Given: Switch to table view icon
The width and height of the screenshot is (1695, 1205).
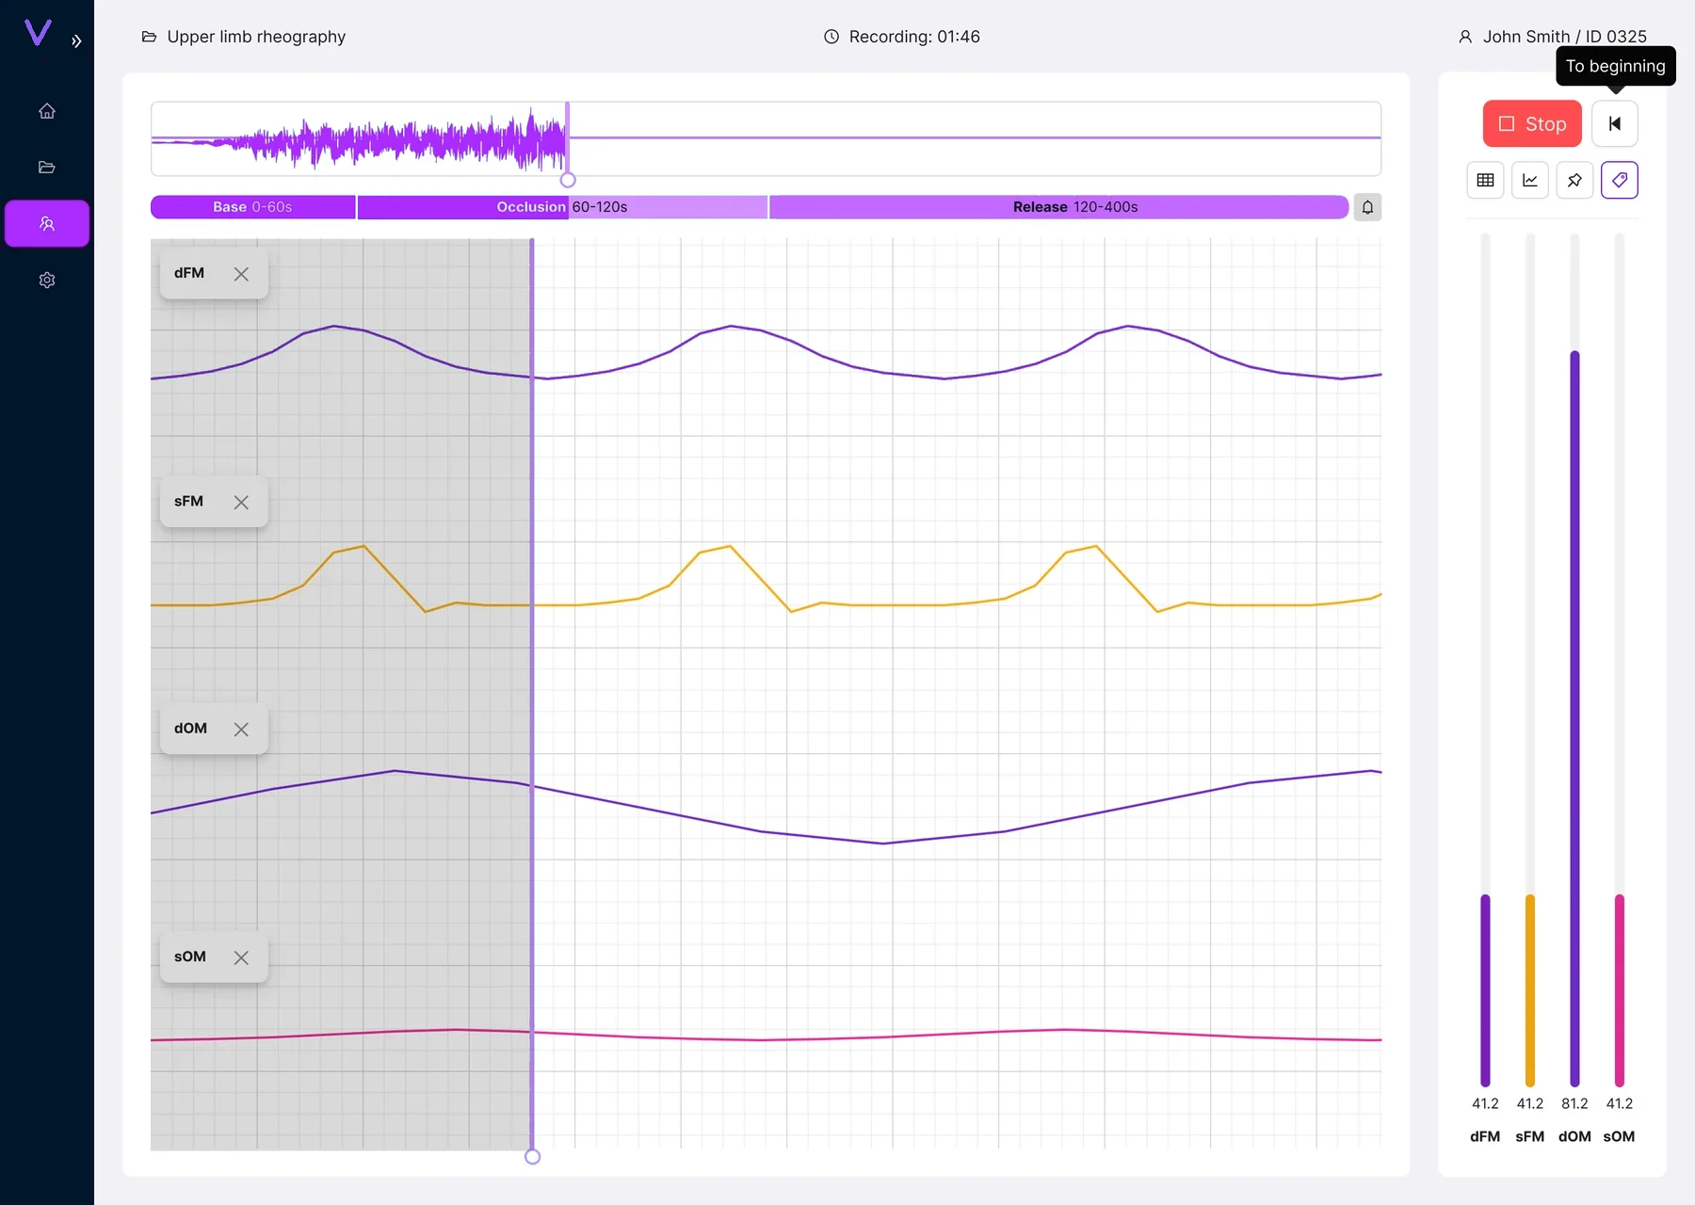Looking at the screenshot, I should pos(1485,180).
